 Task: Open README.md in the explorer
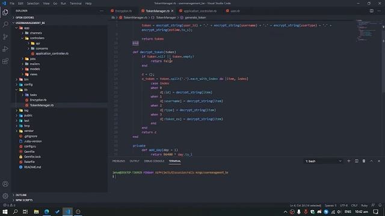tap(32, 167)
